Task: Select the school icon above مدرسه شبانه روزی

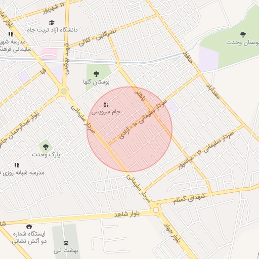Action: click(17, 165)
